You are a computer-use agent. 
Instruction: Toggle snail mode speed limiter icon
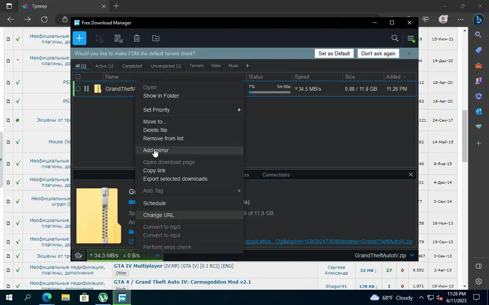point(79,255)
